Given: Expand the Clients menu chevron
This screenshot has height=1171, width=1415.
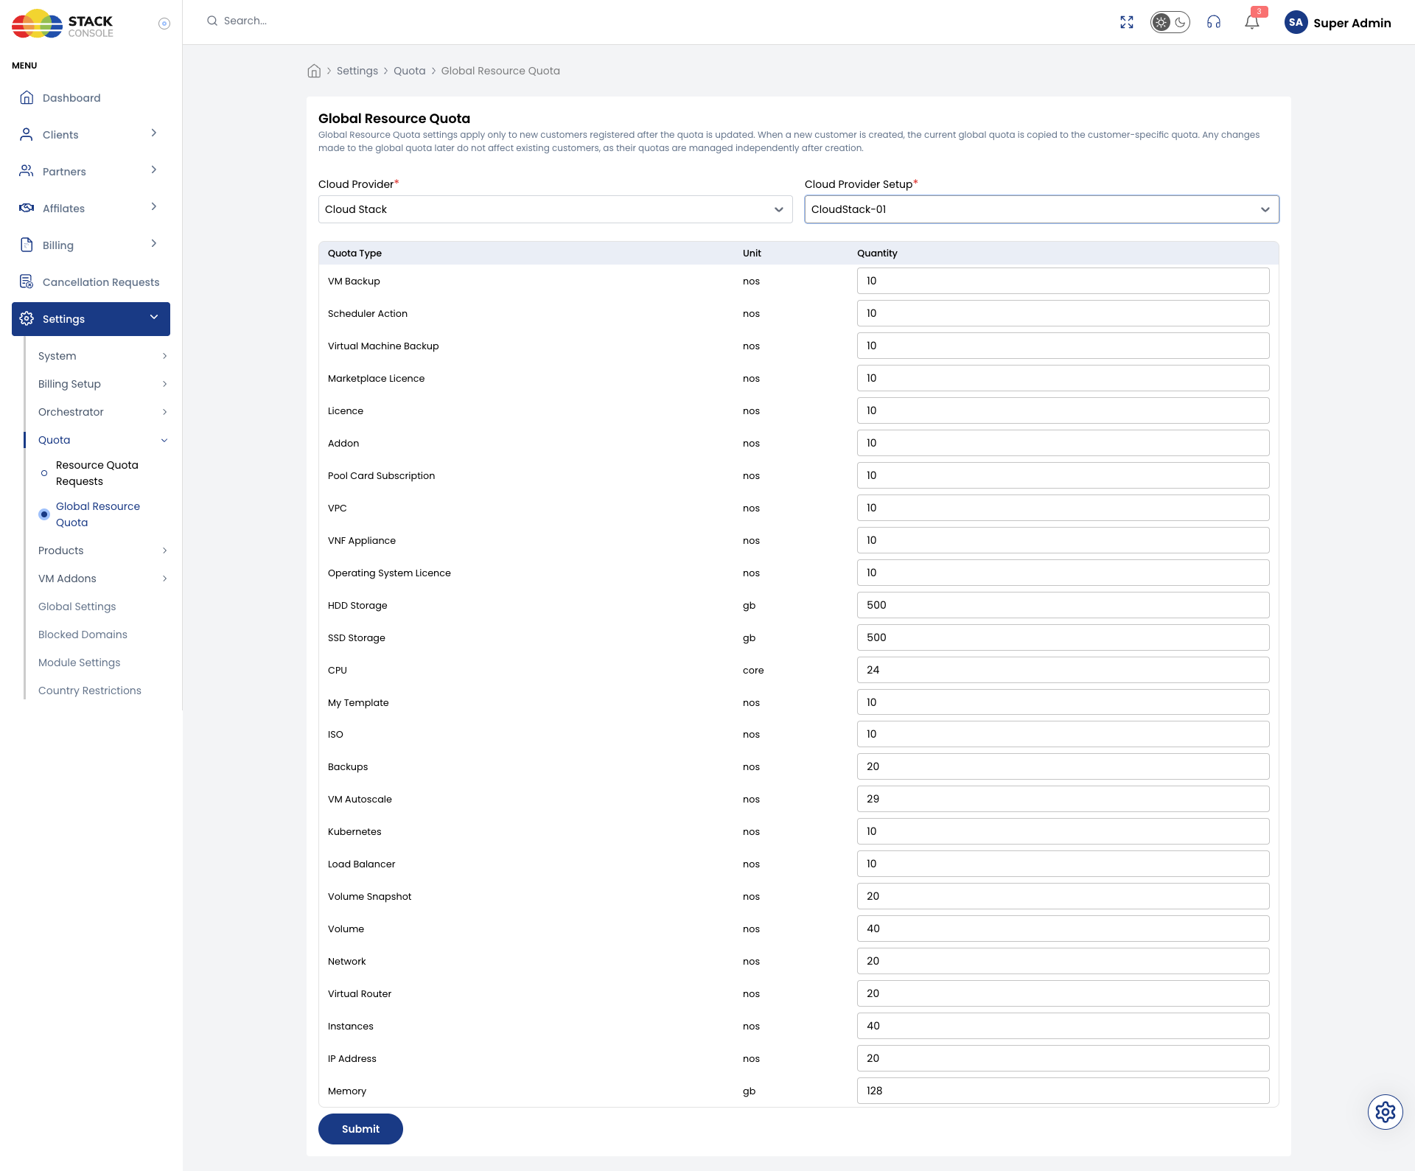Looking at the screenshot, I should 154,133.
